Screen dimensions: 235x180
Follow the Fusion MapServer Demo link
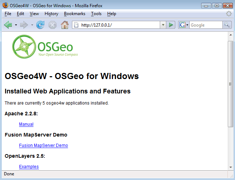coord(44,146)
